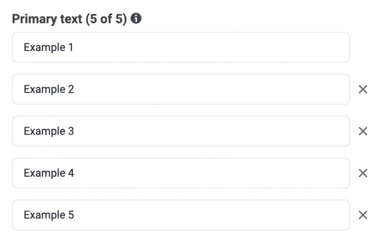Place cursor in the Example 4 field
This screenshot has width=383, height=245.
point(181,173)
